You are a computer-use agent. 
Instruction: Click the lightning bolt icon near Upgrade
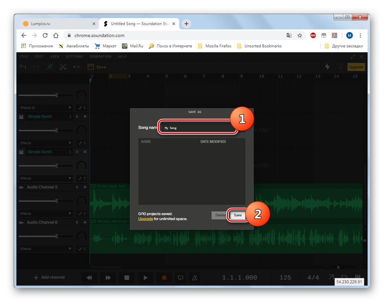(327, 67)
